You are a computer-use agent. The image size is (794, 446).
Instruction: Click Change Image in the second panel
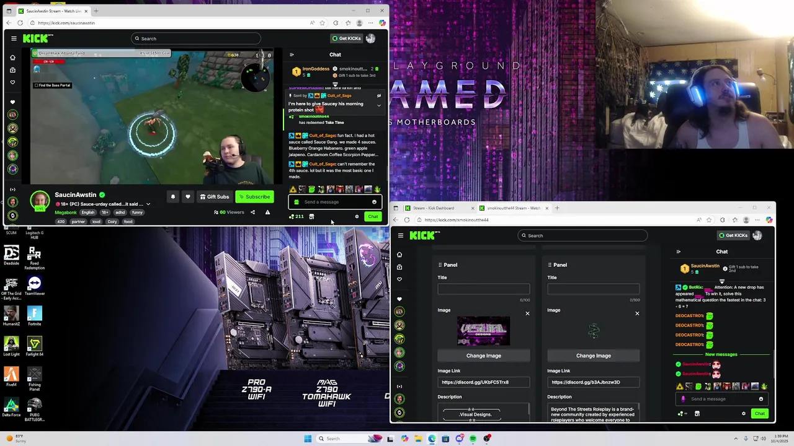[594, 356]
